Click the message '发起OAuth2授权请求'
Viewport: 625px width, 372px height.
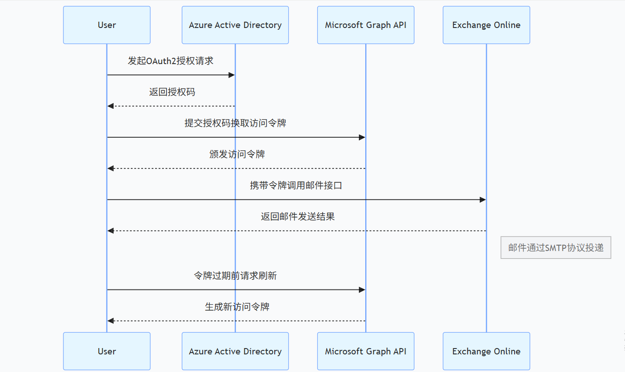point(171,61)
